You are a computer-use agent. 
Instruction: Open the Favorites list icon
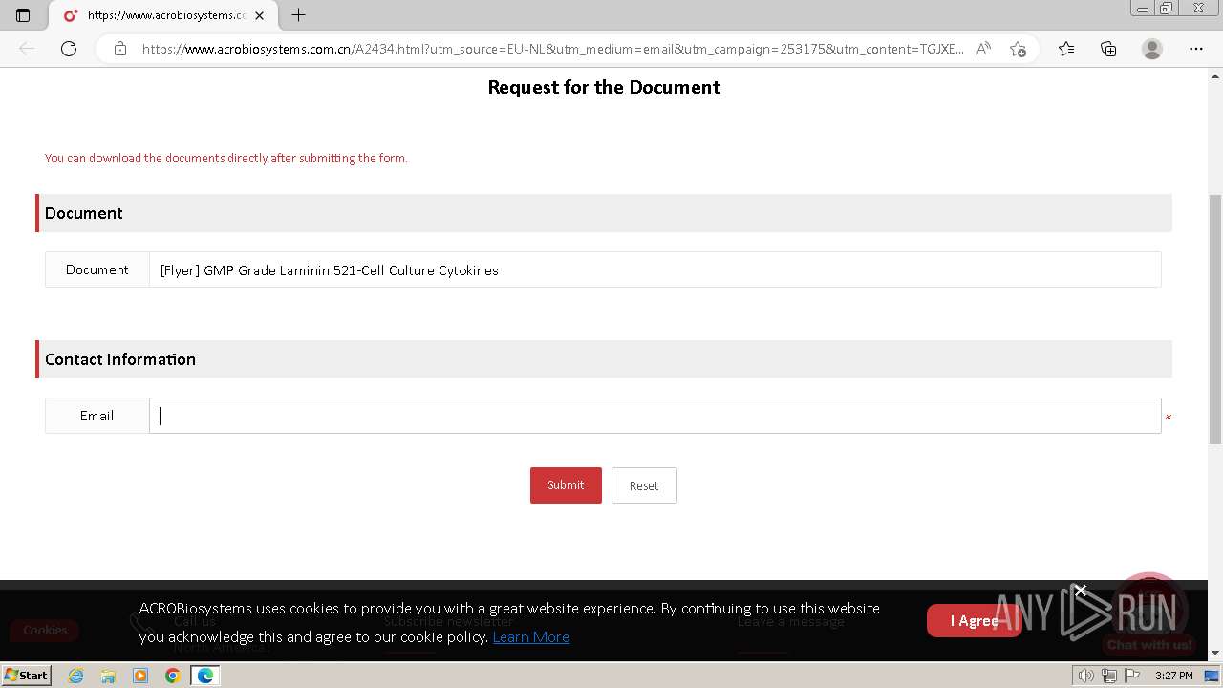coord(1066,49)
